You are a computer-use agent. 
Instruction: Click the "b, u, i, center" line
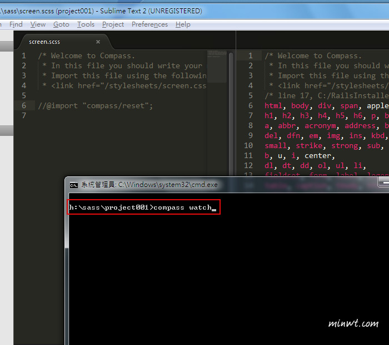300,155
